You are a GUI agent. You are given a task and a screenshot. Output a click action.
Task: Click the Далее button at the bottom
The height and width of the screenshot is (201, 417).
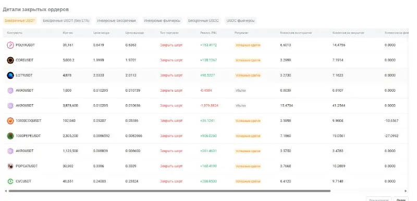(401, 199)
